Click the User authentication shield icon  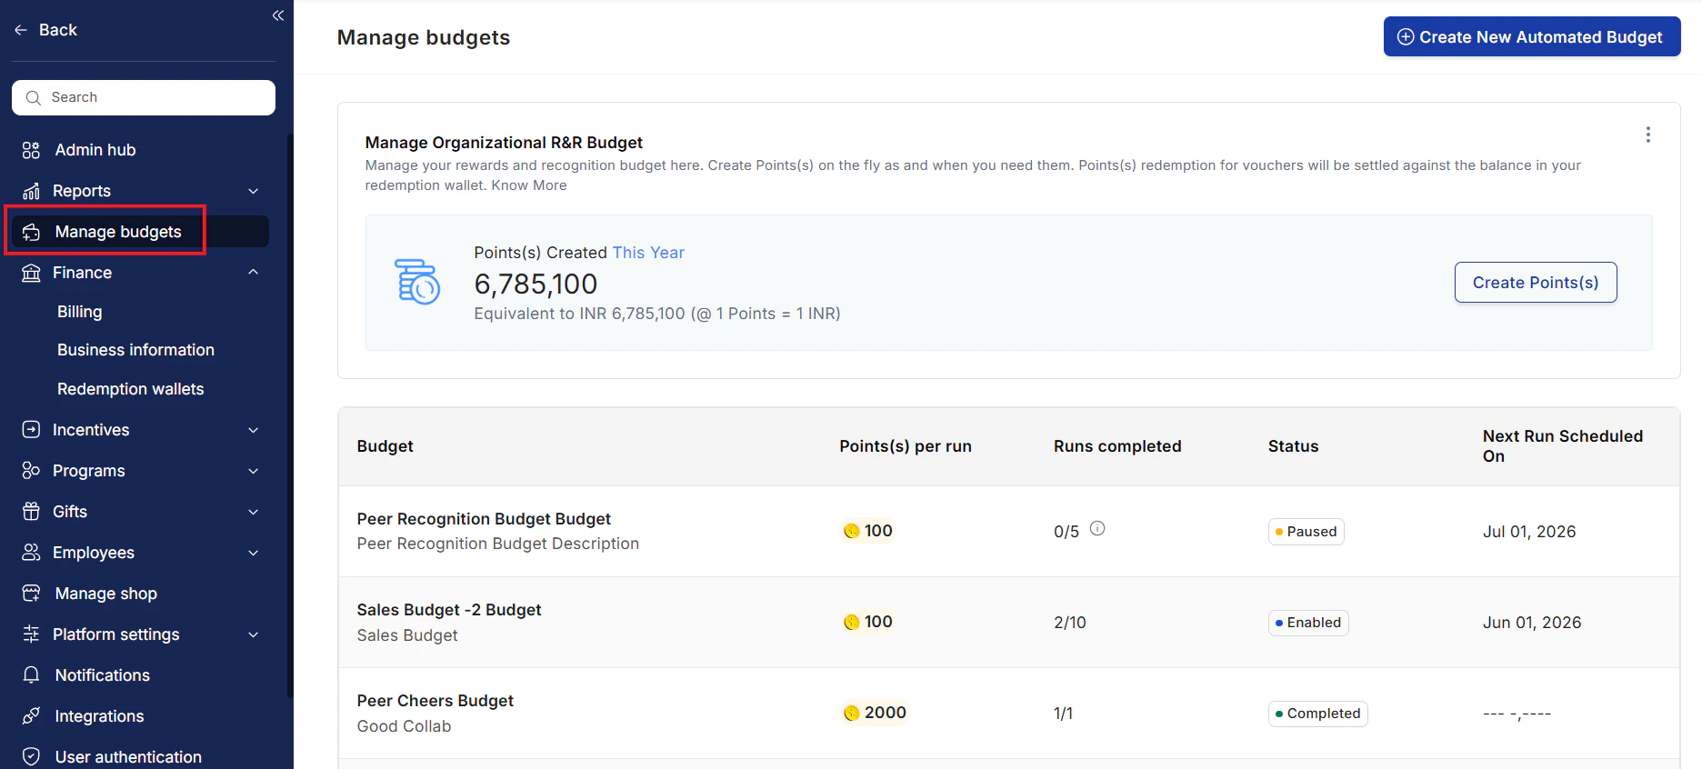pyautogui.click(x=31, y=757)
